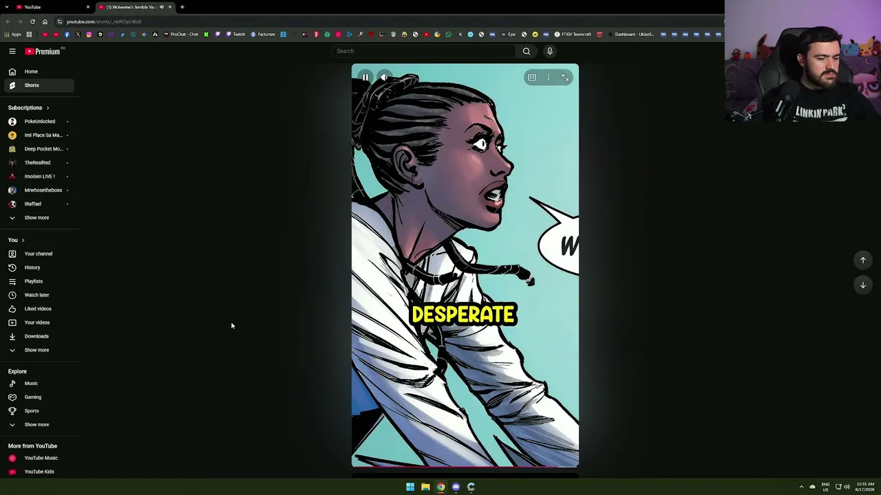Click the Short video progress bar
This screenshot has height=495, width=881.
point(465,467)
